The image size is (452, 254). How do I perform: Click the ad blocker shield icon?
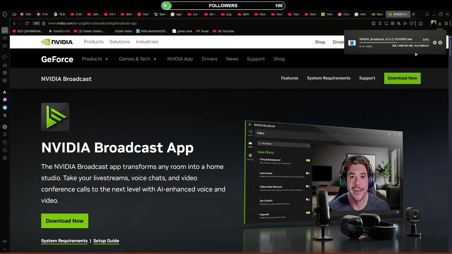tap(392, 23)
